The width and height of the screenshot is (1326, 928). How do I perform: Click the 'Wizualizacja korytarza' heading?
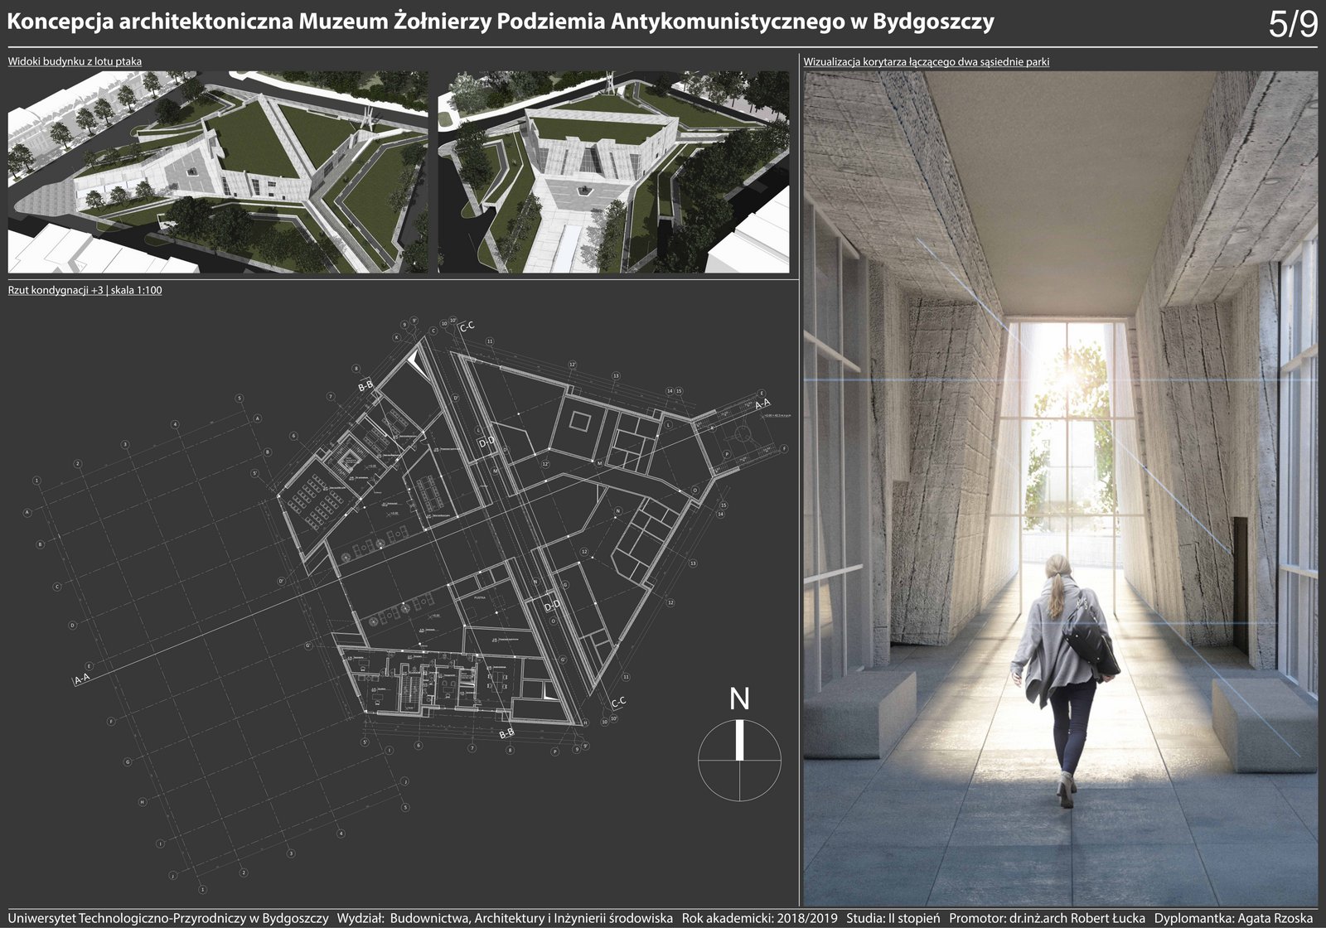pyautogui.click(x=927, y=61)
